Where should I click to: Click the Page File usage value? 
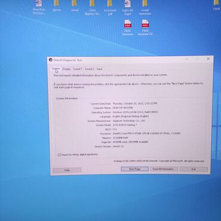coord(130,142)
